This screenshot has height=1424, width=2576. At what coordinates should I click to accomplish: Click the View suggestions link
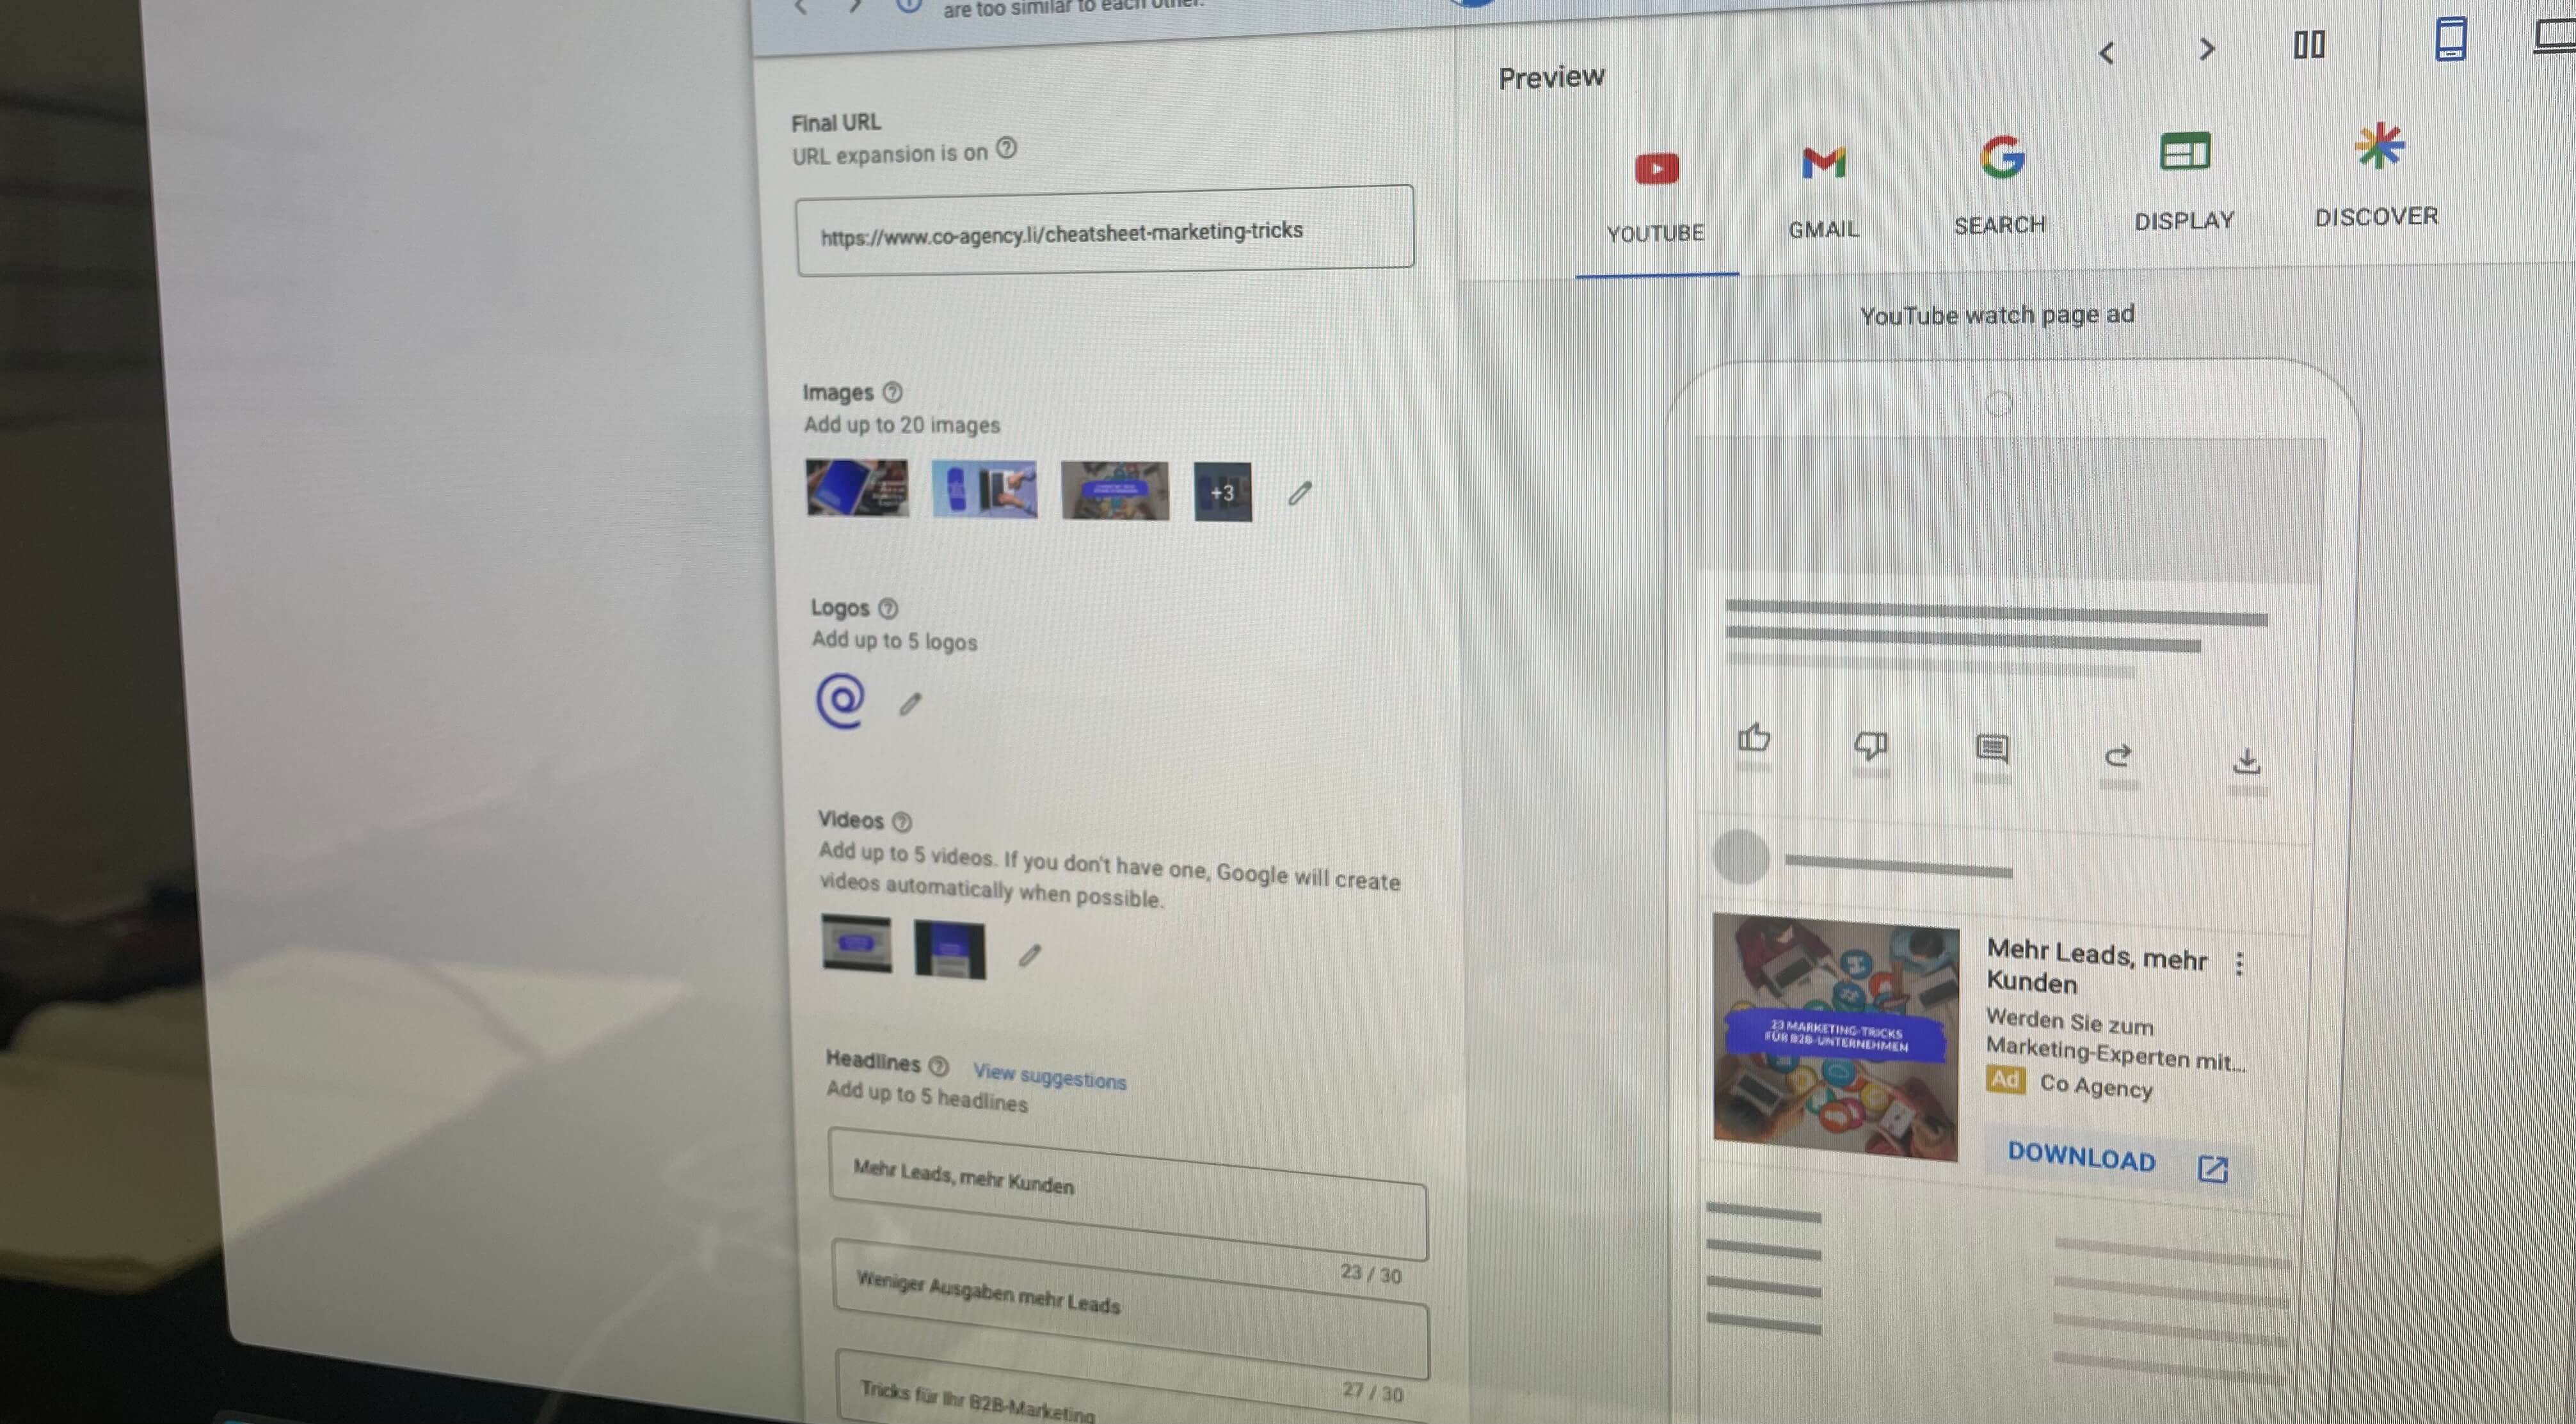pyautogui.click(x=1050, y=1076)
